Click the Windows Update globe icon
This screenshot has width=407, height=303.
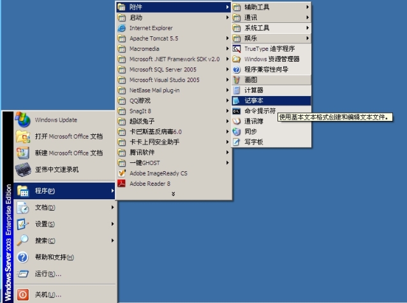pyautogui.click(x=22, y=120)
